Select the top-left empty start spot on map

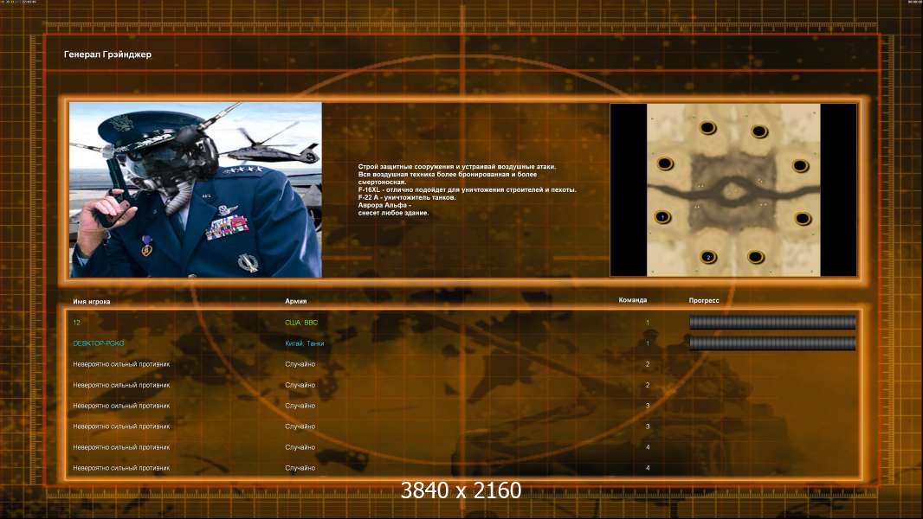707,128
